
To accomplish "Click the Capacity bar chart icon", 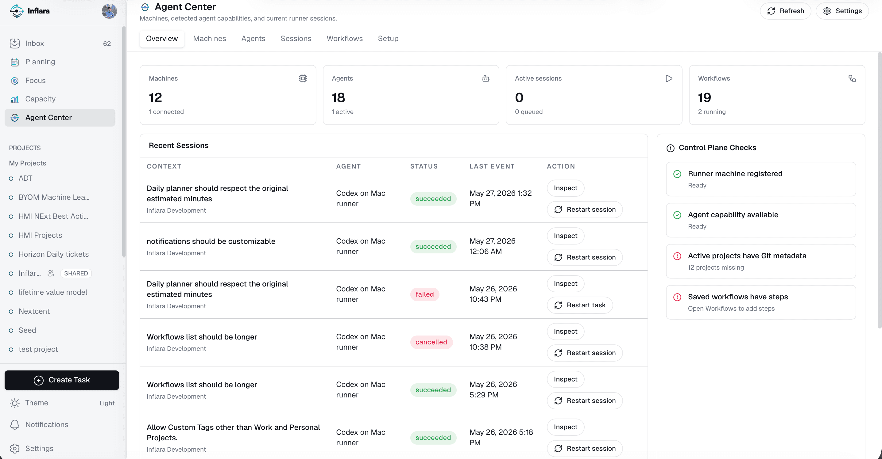I will point(15,99).
